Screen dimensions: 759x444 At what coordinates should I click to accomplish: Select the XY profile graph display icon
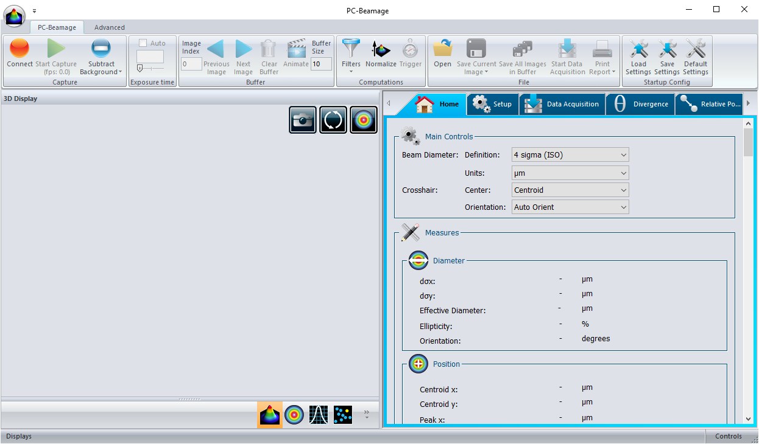click(x=319, y=415)
